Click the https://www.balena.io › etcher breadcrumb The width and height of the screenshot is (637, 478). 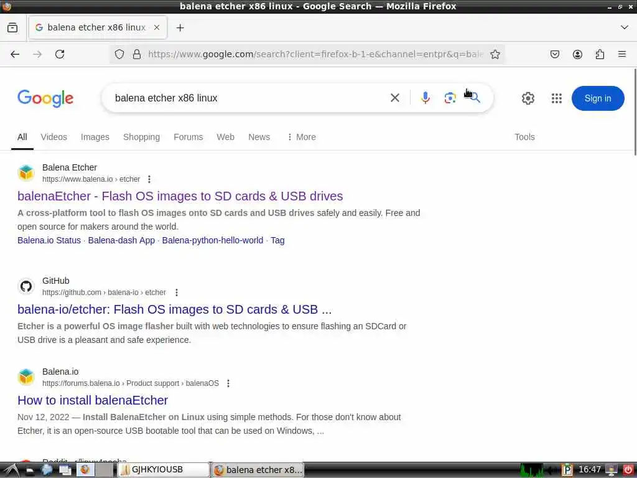pos(91,179)
